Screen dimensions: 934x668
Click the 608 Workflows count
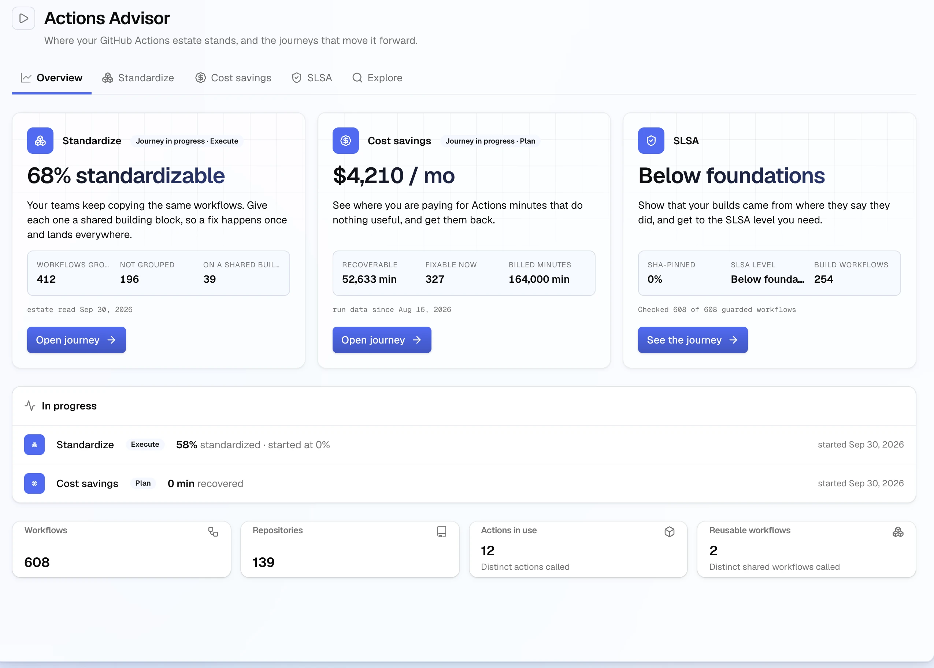tap(37, 562)
